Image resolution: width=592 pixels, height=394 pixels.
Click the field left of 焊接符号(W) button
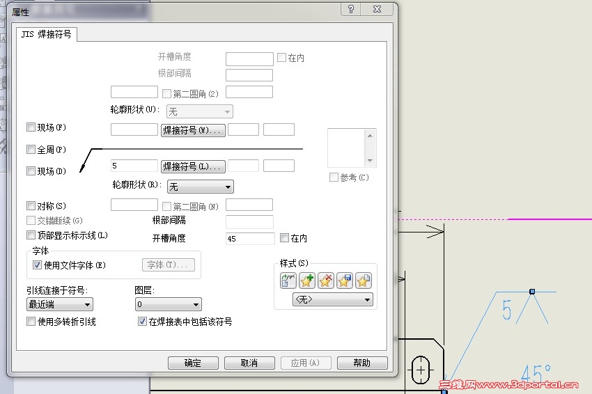tap(134, 129)
